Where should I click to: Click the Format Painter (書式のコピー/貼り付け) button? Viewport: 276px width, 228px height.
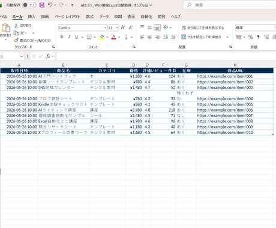click(32, 40)
